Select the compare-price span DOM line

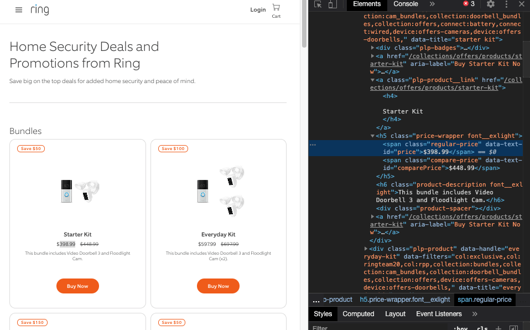click(452, 164)
